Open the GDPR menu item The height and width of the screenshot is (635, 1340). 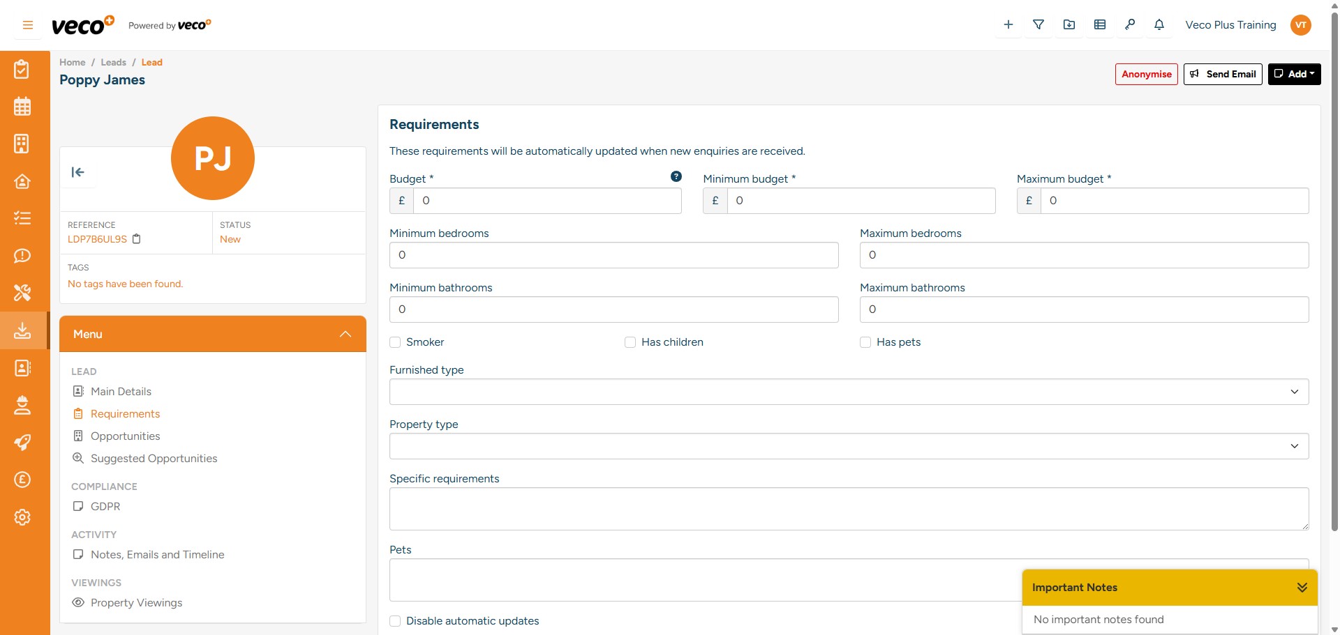[x=106, y=506]
